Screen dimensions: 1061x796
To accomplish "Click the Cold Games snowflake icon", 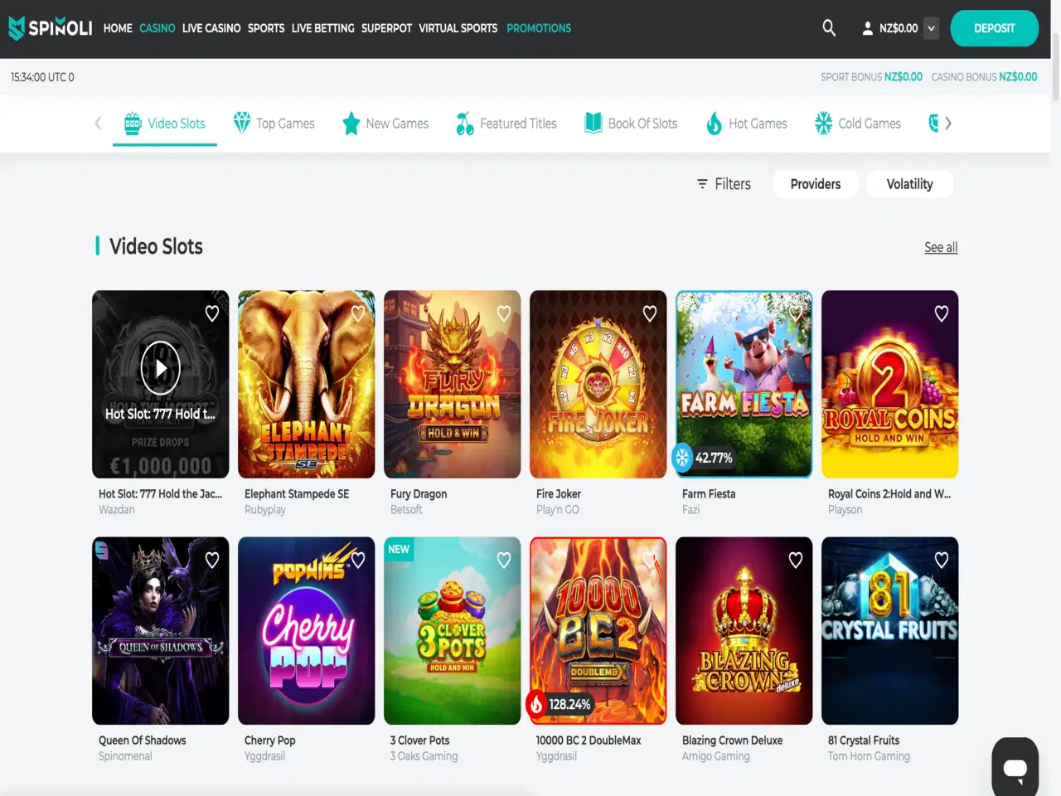I will point(823,124).
